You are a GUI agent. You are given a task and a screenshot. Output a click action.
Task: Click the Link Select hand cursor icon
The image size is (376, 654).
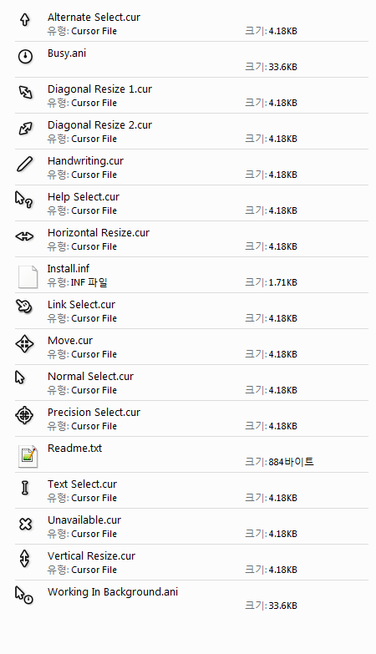point(24,307)
